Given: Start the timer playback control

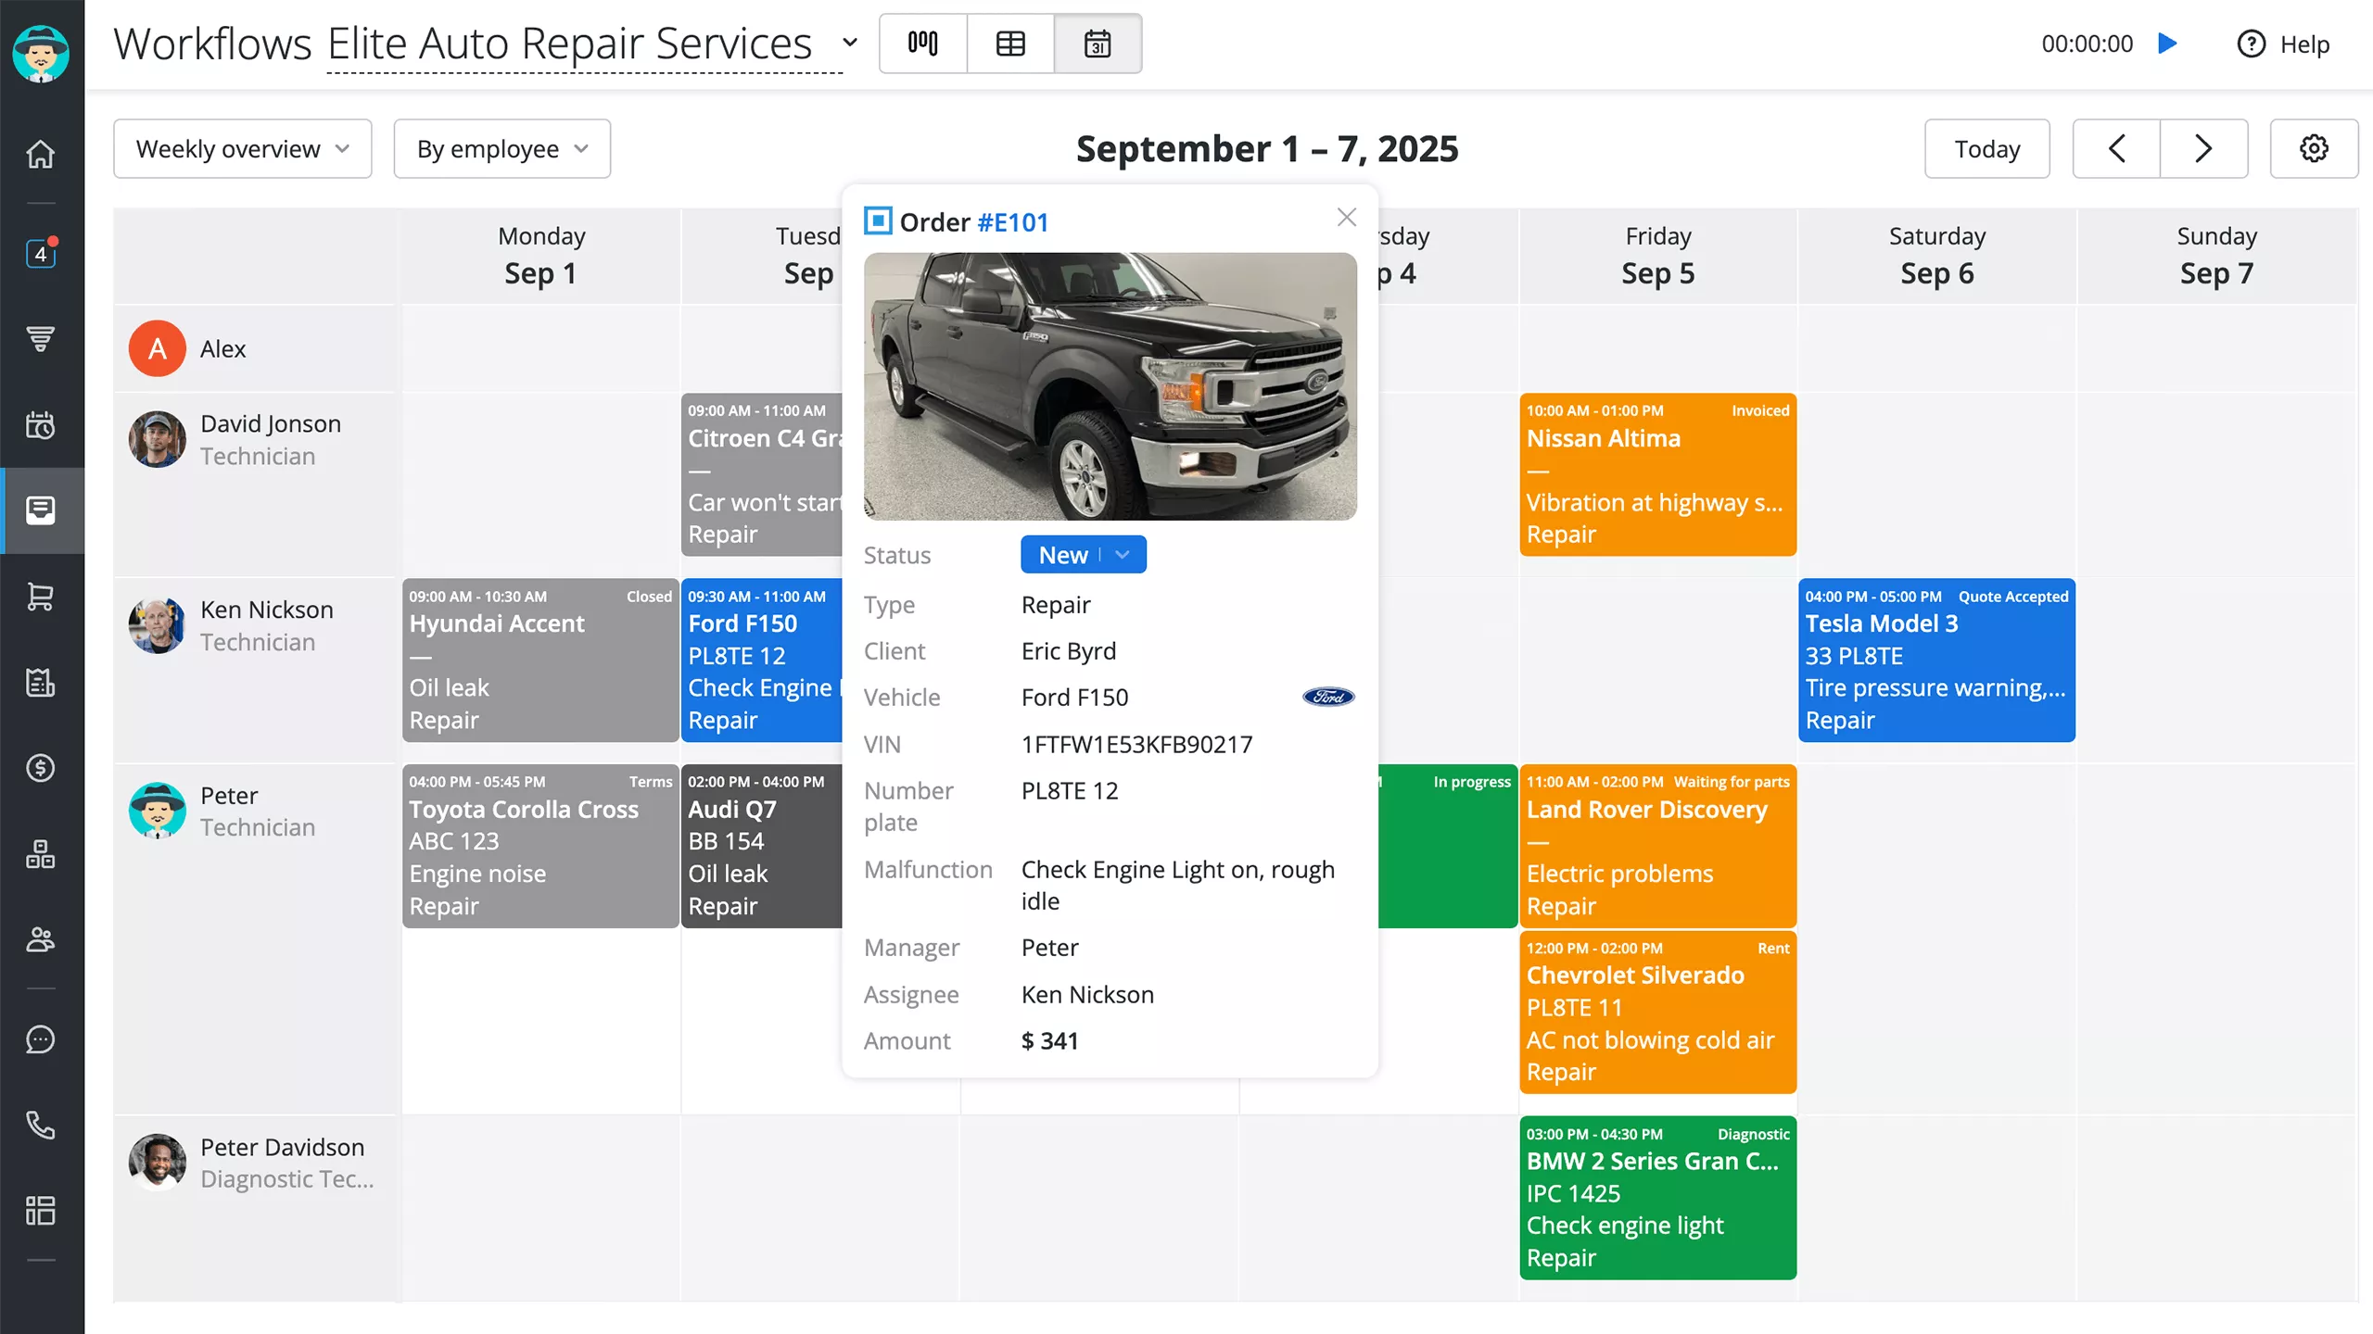Looking at the screenshot, I should [2168, 43].
